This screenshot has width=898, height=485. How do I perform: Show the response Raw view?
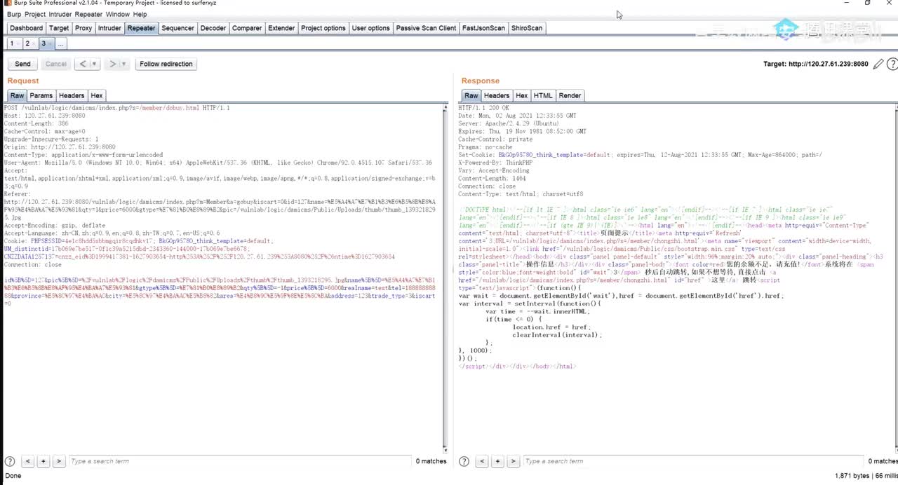click(471, 95)
